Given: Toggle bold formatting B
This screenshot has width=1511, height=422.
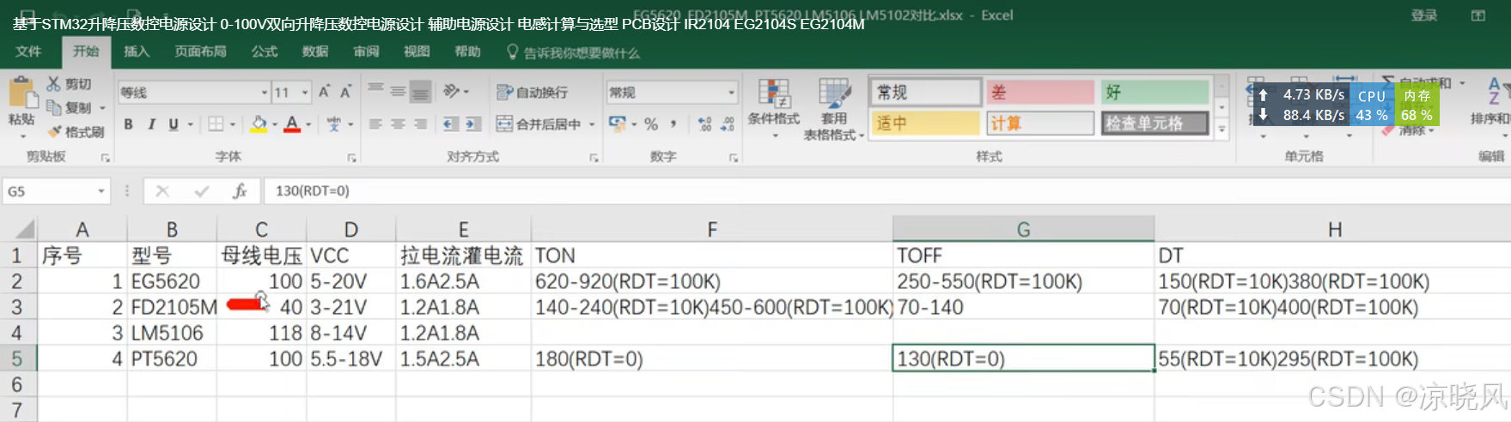Looking at the screenshot, I should 128,124.
